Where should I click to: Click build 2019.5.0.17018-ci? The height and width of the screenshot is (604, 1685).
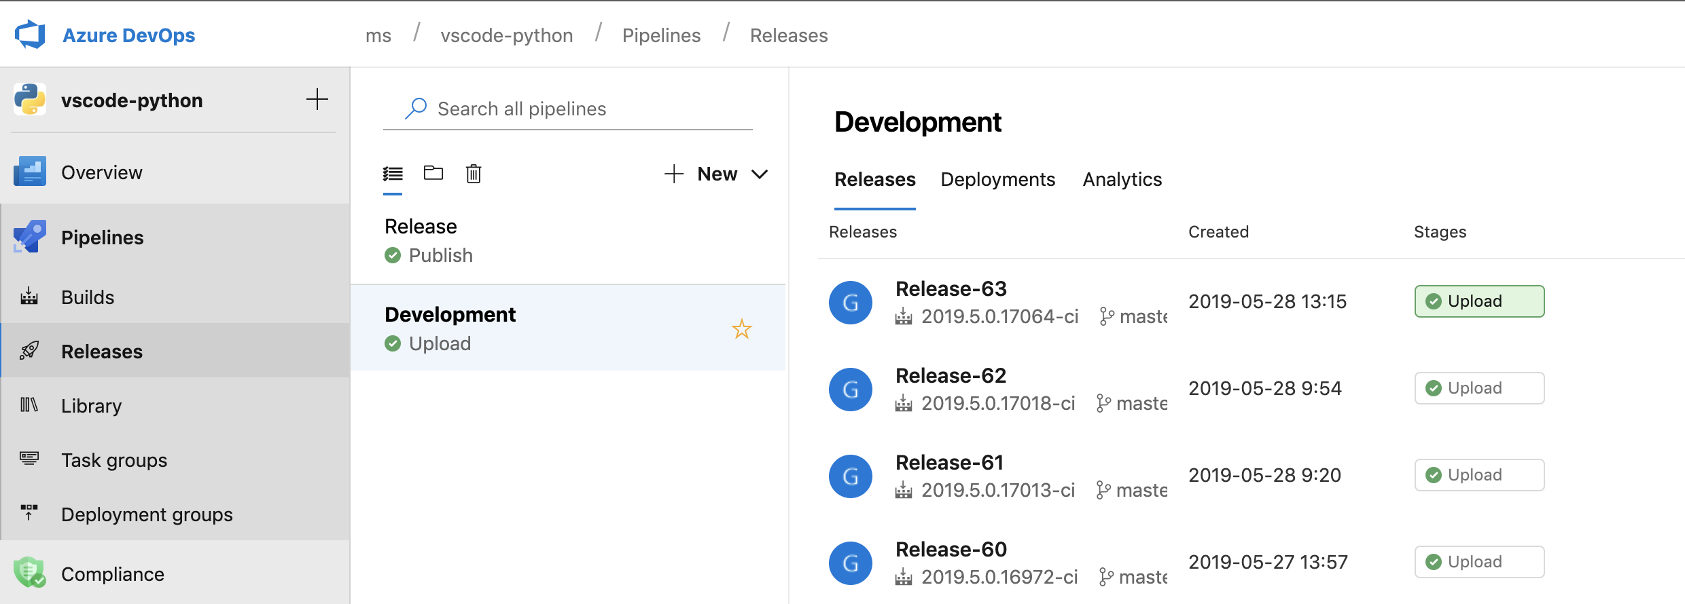pyautogui.click(x=997, y=403)
